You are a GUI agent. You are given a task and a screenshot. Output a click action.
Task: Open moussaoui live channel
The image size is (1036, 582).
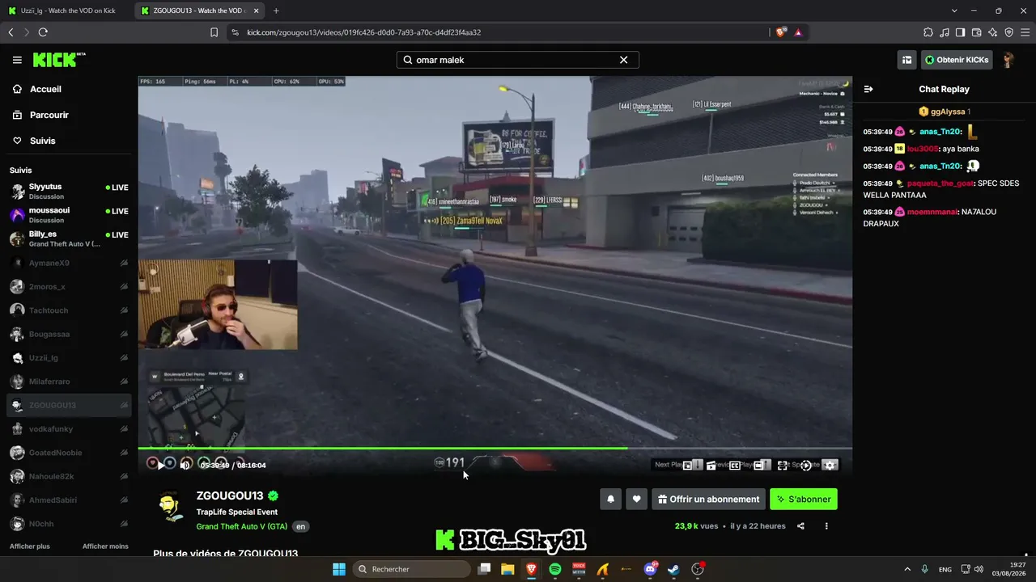pyautogui.click(x=70, y=215)
